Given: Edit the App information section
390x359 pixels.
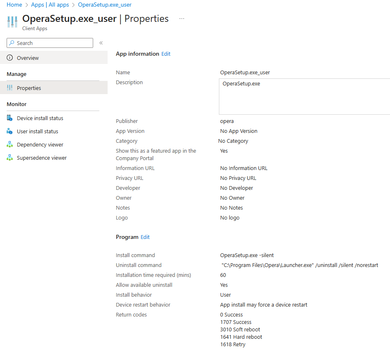Looking at the screenshot, I should 165,54.
